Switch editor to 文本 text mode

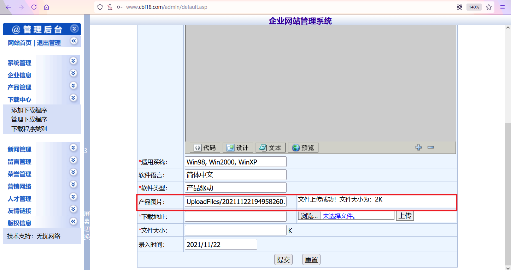pos(270,148)
